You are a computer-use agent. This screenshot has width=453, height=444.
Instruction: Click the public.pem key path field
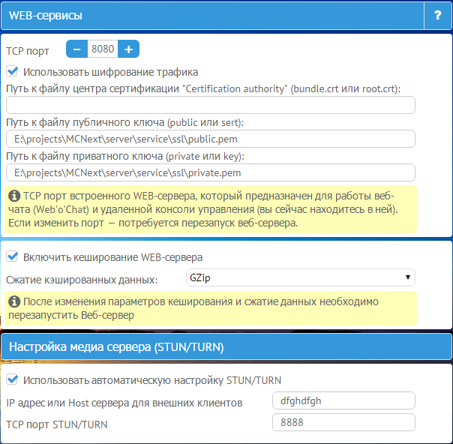211,139
